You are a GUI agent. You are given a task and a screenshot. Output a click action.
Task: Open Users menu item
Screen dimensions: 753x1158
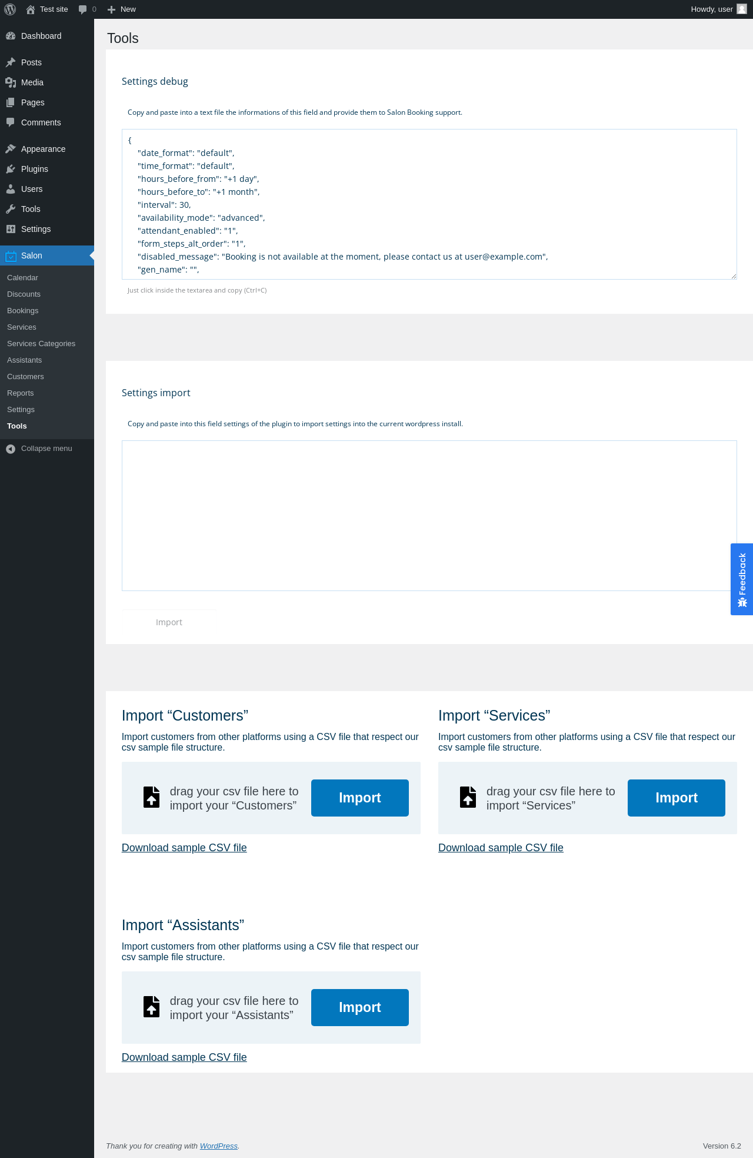coord(47,189)
